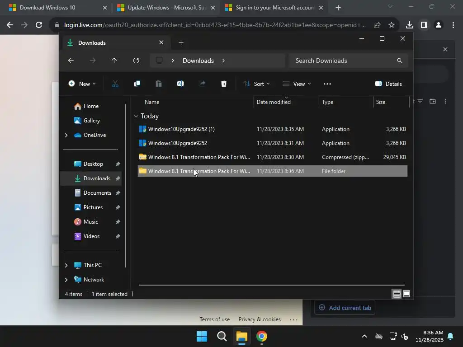Go up one folder level
Viewport: 463px width, 347px height.
(x=114, y=61)
